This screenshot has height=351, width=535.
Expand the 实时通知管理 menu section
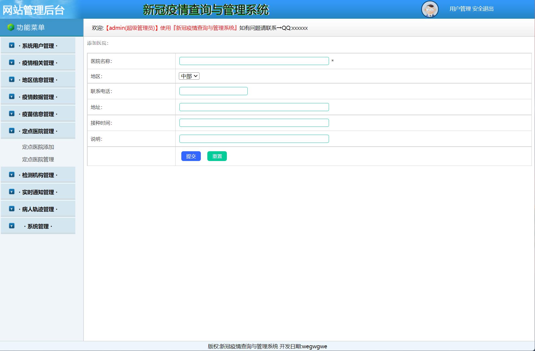click(38, 192)
